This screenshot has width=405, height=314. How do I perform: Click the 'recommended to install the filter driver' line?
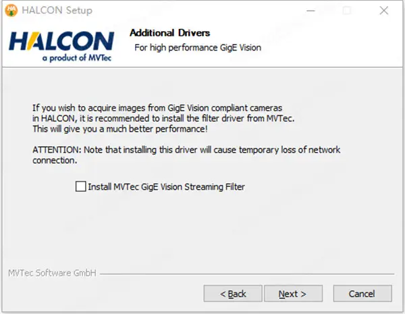coord(150,118)
